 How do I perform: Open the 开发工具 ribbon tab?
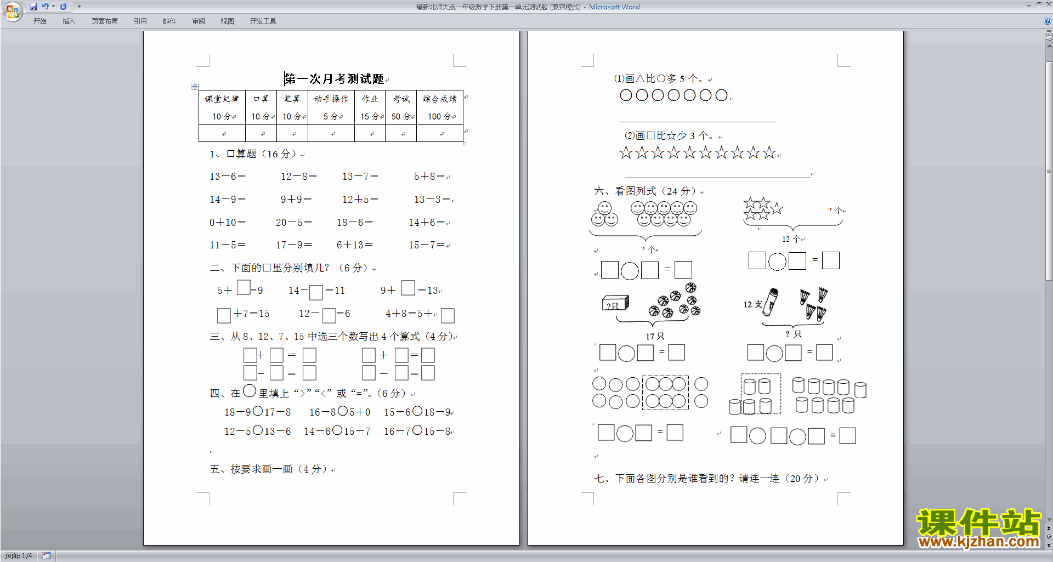[x=263, y=21]
